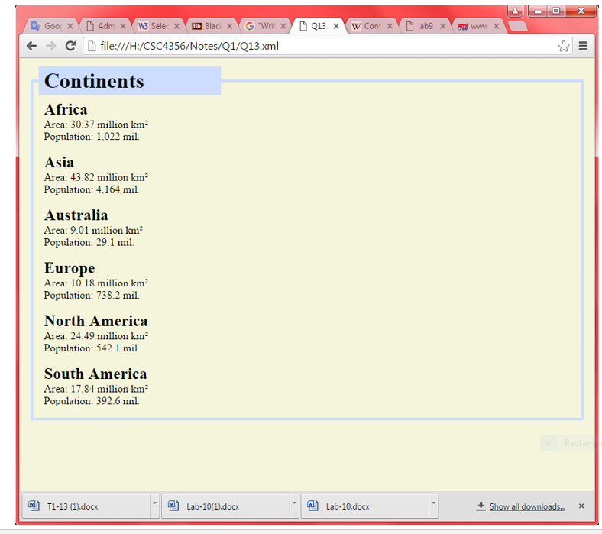The height and width of the screenshot is (534, 602).
Task: Click the Australia heading
Action: click(76, 215)
